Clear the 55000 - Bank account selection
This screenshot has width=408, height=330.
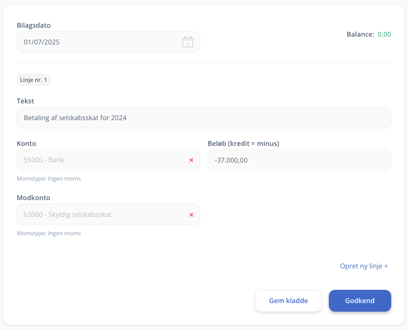pyautogui.click(x=191, y=160)
